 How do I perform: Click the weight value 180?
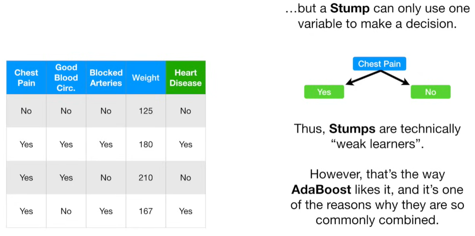pyautogui.click(x=146, y=144)
